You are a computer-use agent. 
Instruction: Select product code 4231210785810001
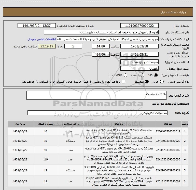[168, 181]
